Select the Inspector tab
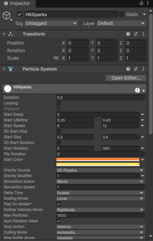153x241 pixels. [x=18, y=3]
